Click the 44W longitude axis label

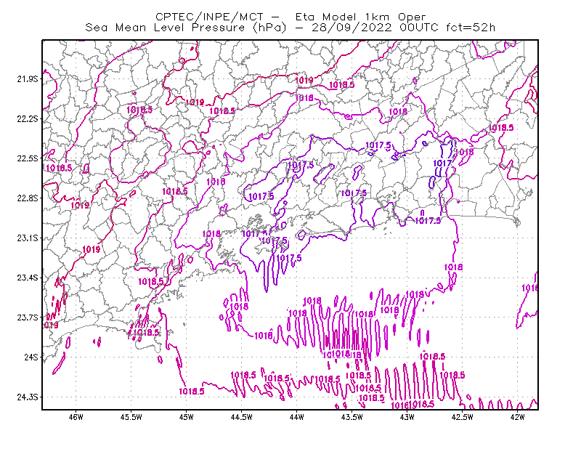coord(297,417)
